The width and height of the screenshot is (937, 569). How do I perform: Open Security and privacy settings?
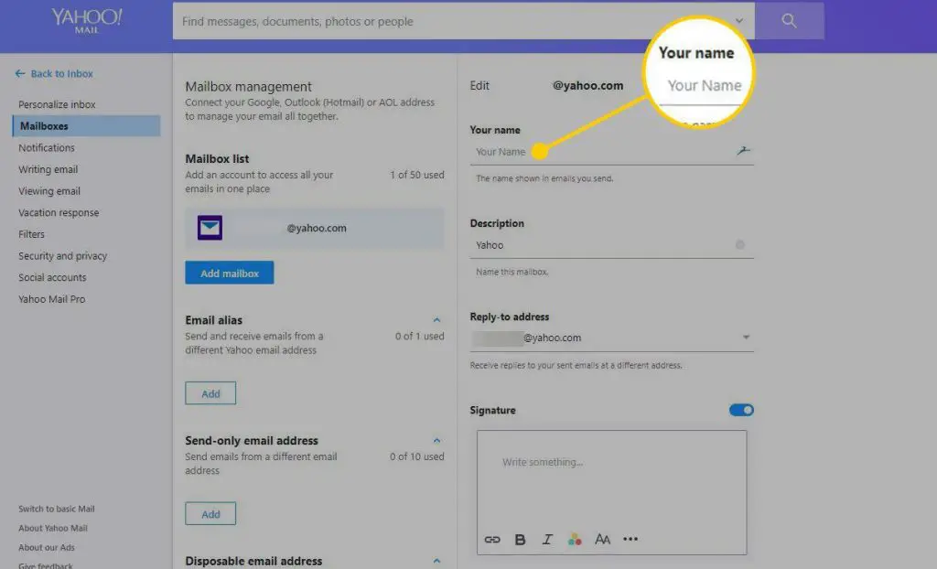tap(63, 256)
